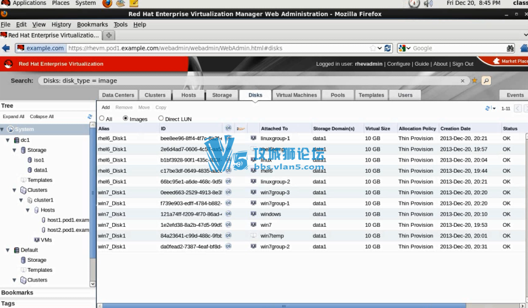528x308 pixels.
Task: Click the VMs icon in the tree
Action: tap(37, 240)
